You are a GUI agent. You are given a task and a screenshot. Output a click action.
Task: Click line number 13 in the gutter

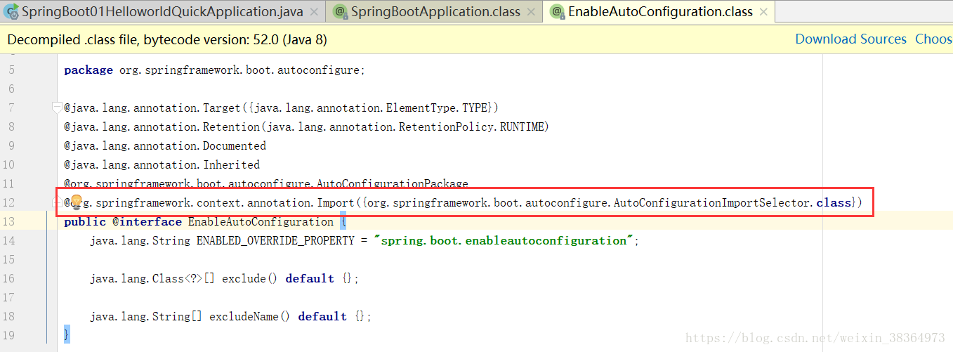tap(8, 221)
